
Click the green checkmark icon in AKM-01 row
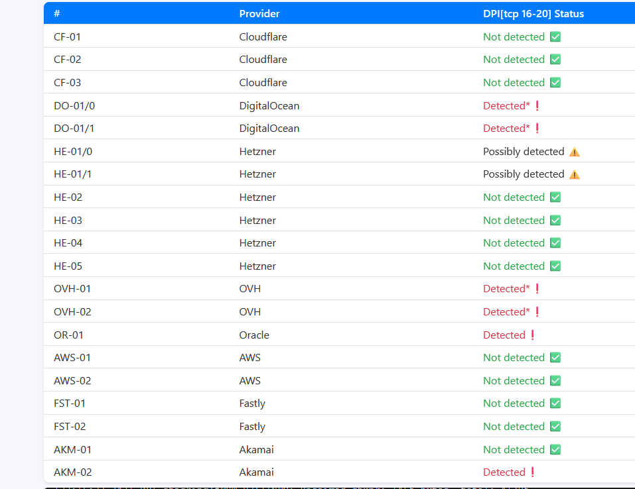tap(555, 449)
